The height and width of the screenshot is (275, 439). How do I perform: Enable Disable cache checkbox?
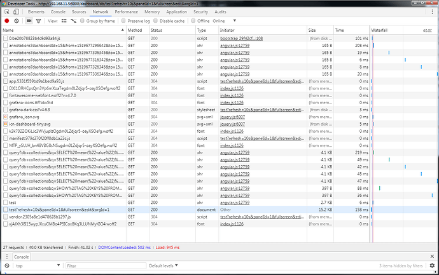tap(156, 21)
